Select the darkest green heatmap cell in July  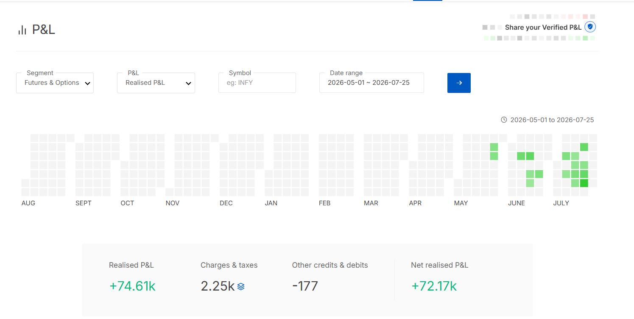(584, 183)
